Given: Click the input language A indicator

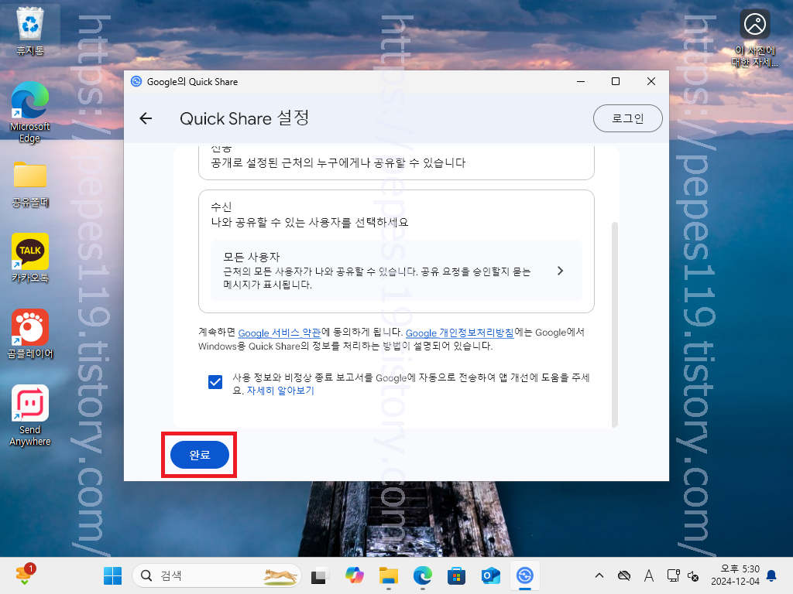Looking at the screenshot, I should 649,575.
